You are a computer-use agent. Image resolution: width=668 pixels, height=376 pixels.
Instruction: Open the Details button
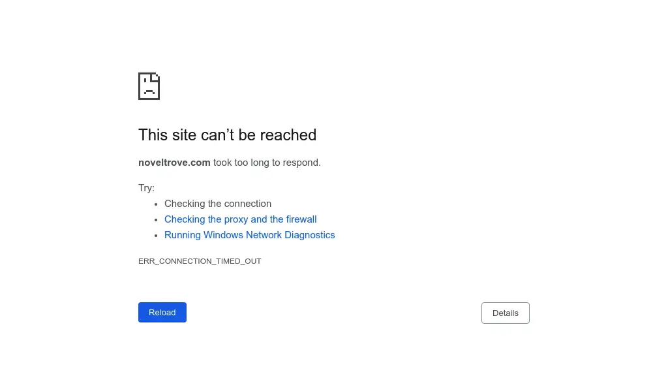click(x=505, y=313)
